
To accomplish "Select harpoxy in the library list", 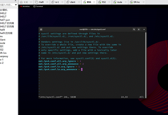I will tap(4, 56).
